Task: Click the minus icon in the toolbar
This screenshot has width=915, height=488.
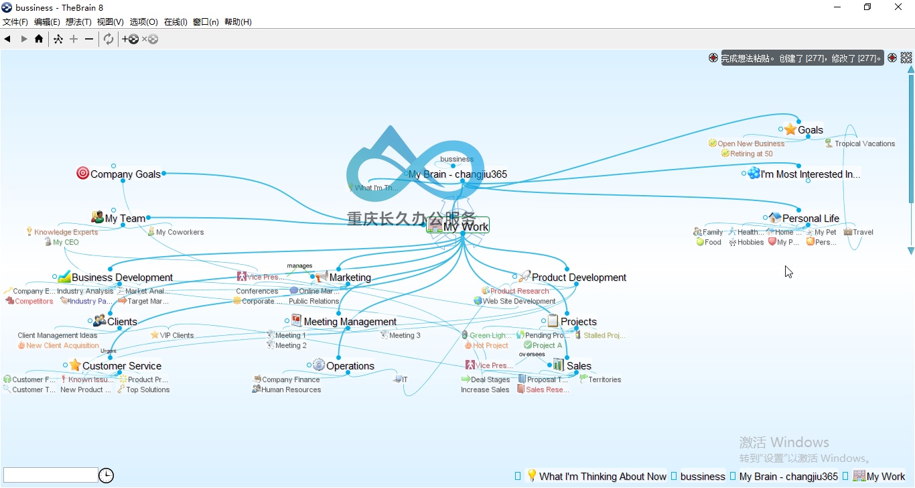Action: coord(89,39)
